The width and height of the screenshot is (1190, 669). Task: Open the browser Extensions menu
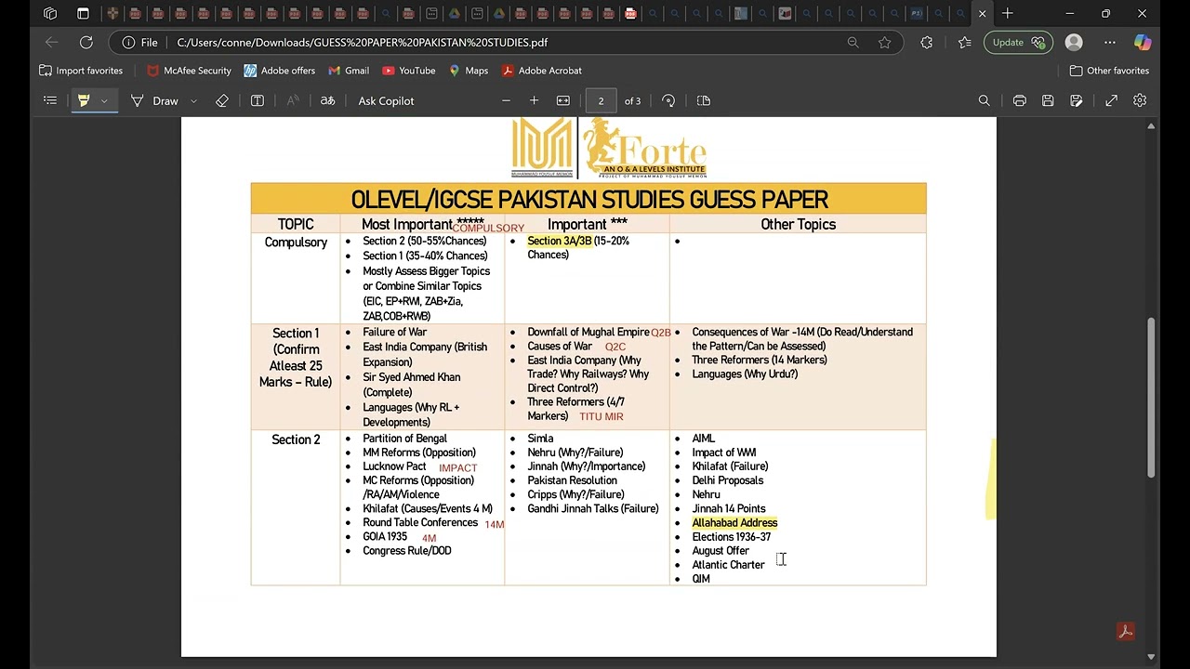[926, 42]
